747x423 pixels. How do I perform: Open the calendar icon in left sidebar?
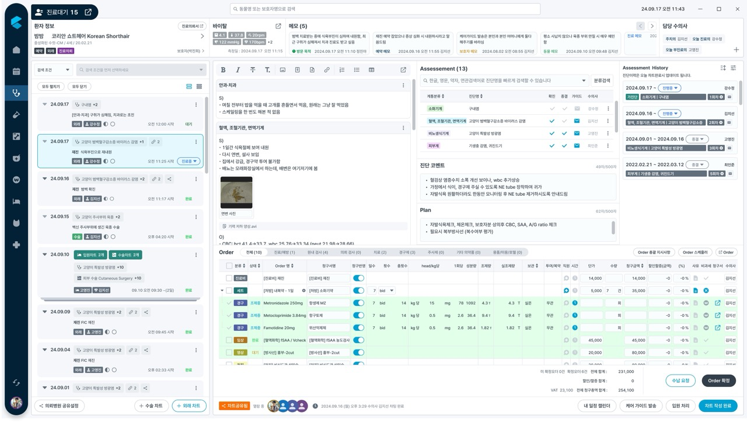pos(16,72)
